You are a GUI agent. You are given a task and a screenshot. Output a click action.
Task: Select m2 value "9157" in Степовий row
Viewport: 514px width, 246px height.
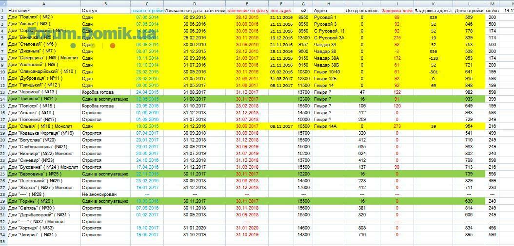point(303,44)
